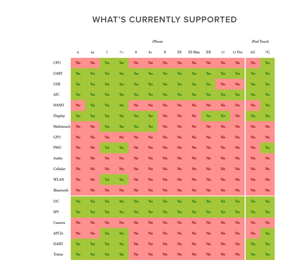
Task: Click the I2C cell for iPhone X
Action: click(x=165, y=201)
